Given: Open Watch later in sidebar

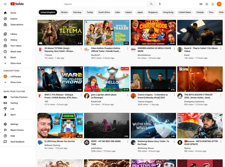Looking at the screenshot, I should pyautogui.click(x=18, y=52).
